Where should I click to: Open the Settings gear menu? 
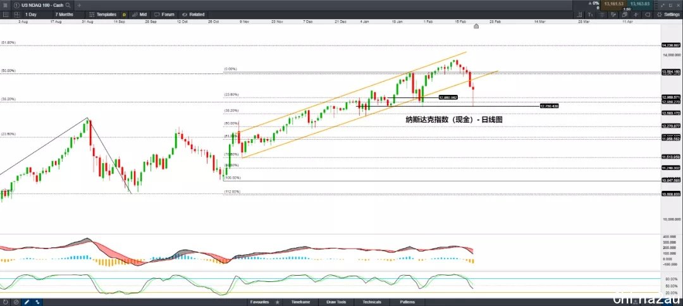pyautogui.click(x=668, y=15)
